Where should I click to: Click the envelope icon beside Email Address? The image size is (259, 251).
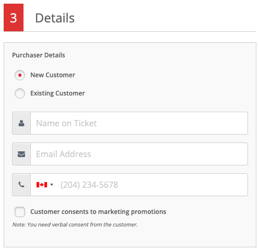coord(21,154)
